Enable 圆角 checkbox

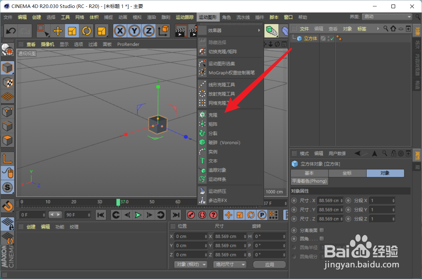click(x=322, y=239)
